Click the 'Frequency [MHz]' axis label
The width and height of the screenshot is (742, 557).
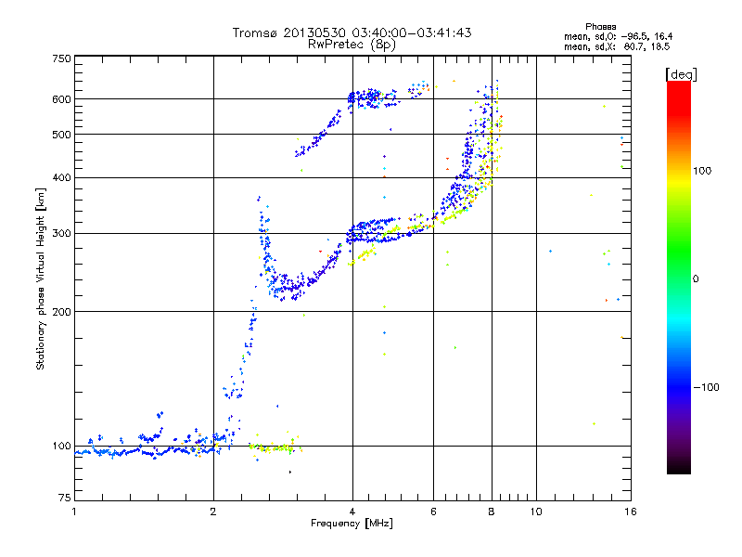[352, 524]
